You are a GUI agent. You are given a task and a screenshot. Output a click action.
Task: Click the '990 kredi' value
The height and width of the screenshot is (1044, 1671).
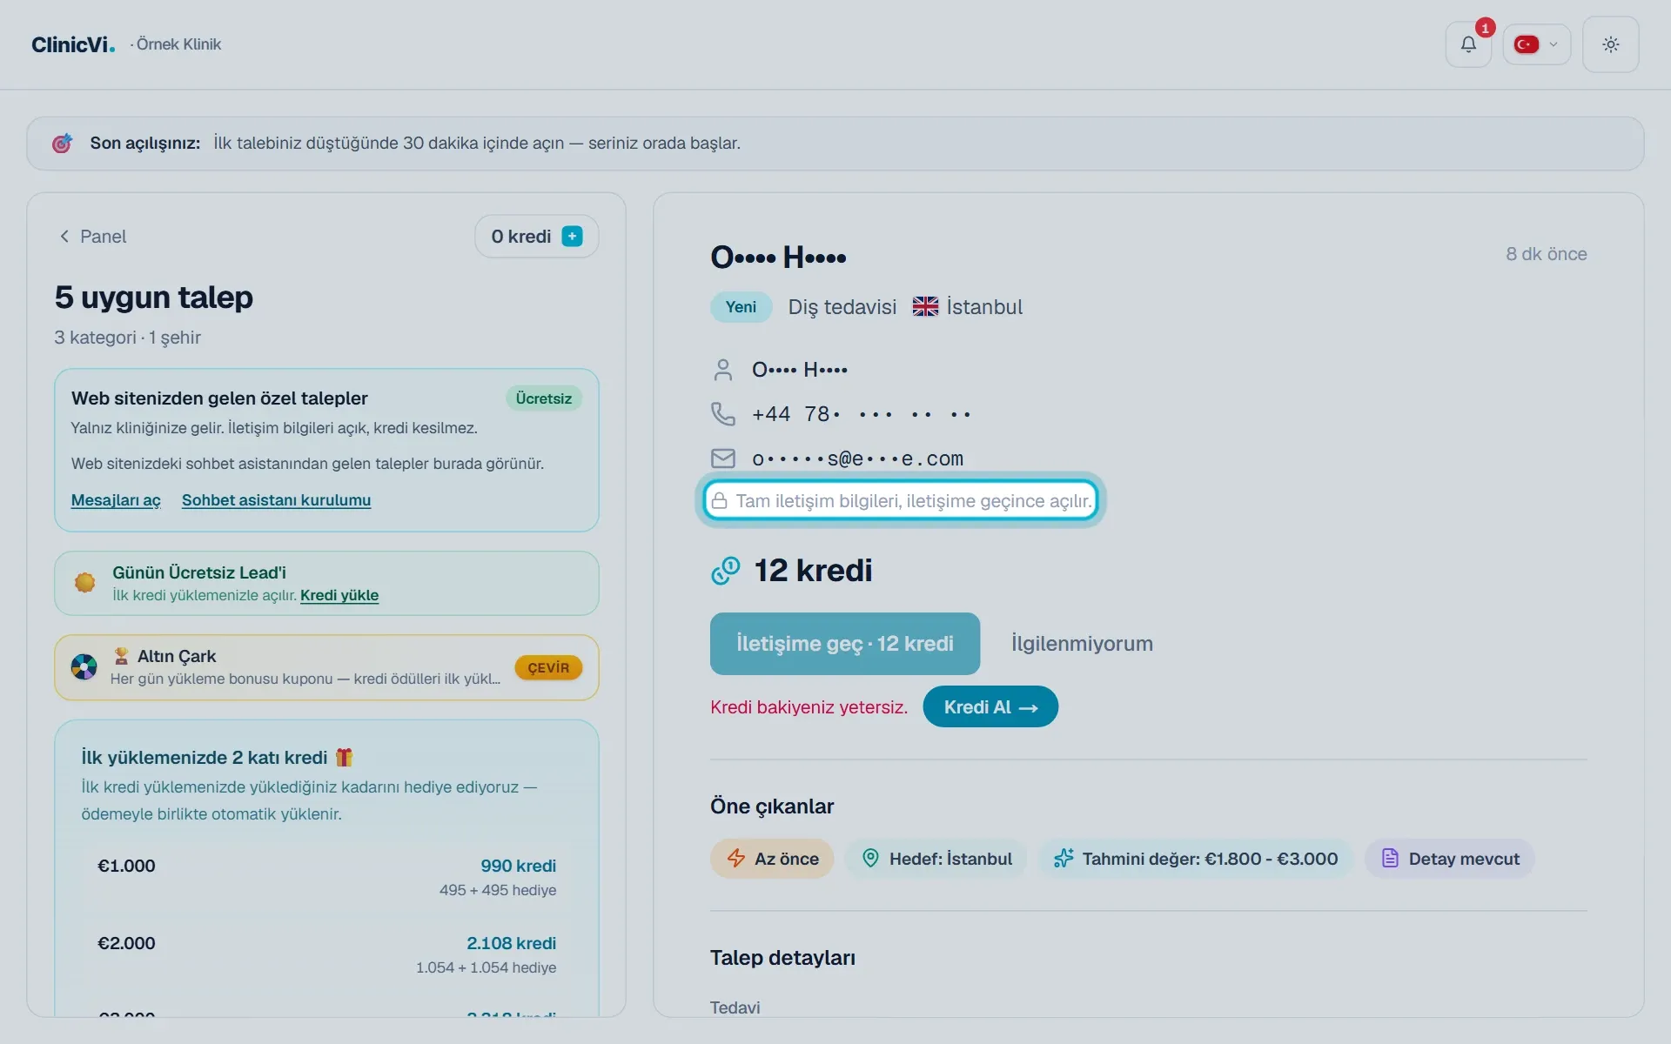[x=518, y=866]
